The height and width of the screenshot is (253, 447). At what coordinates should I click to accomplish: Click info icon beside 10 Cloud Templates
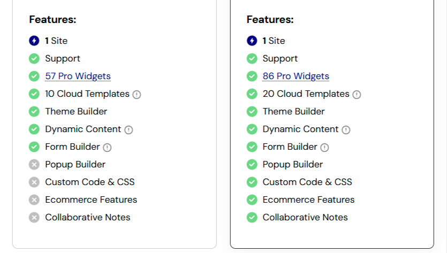[x=137, y=95]
